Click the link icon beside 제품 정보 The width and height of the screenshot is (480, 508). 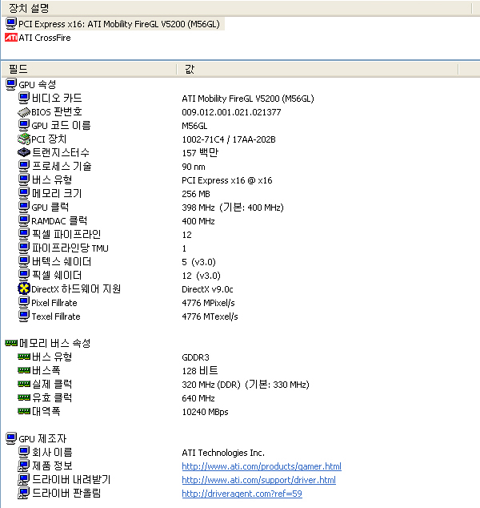click(x=24, y=466)
